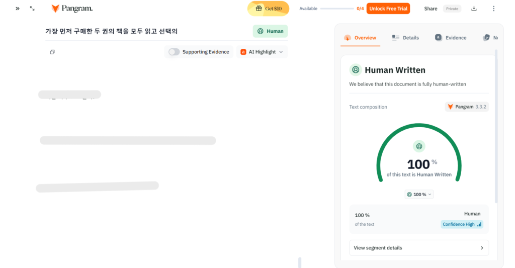515x268 pixels.
Task: Open the Share option
Action: tap(431, 9)
